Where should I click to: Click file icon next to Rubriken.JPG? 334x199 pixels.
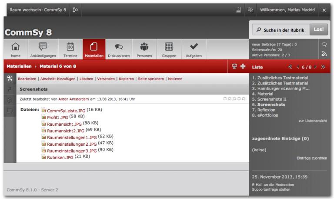click(x=43, y=157)
